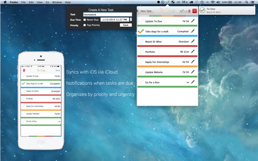Image resolution: width=258 pixels, height=161 pixels.
Task: Mark Update Website as done
Action: (141, 72)
